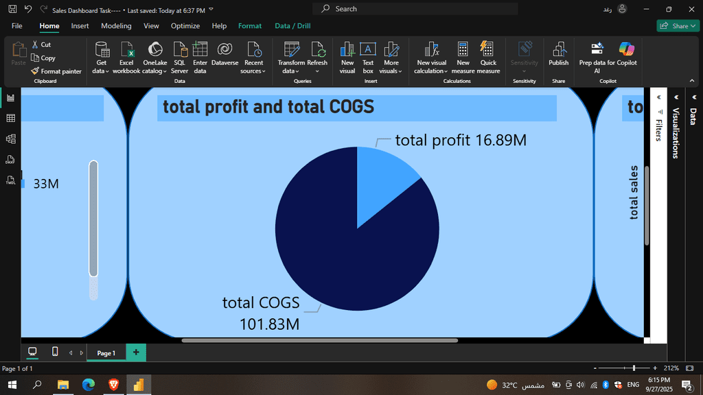
Task: Open Dataverse connector
Action: [x=224, y=53]
